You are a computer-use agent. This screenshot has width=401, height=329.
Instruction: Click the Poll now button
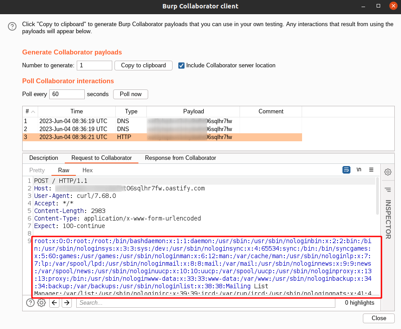pyautogui.click(x=131, y=94)
